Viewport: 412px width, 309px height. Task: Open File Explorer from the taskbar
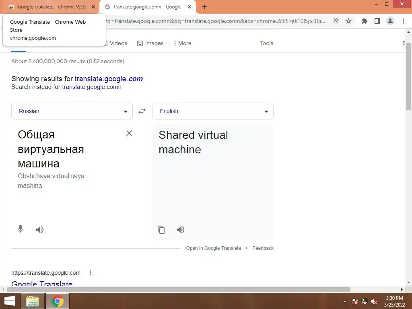(32, 301)
